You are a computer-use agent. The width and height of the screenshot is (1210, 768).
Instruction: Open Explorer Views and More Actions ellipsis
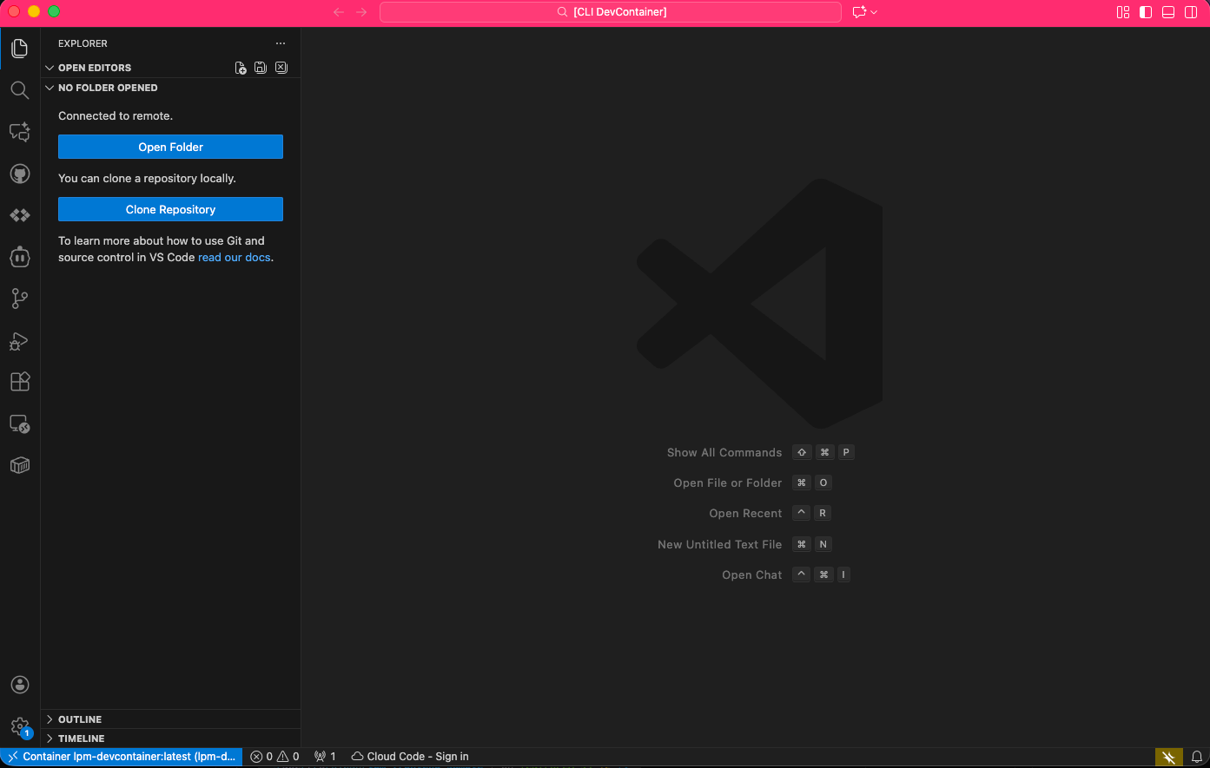coord(280,43)
